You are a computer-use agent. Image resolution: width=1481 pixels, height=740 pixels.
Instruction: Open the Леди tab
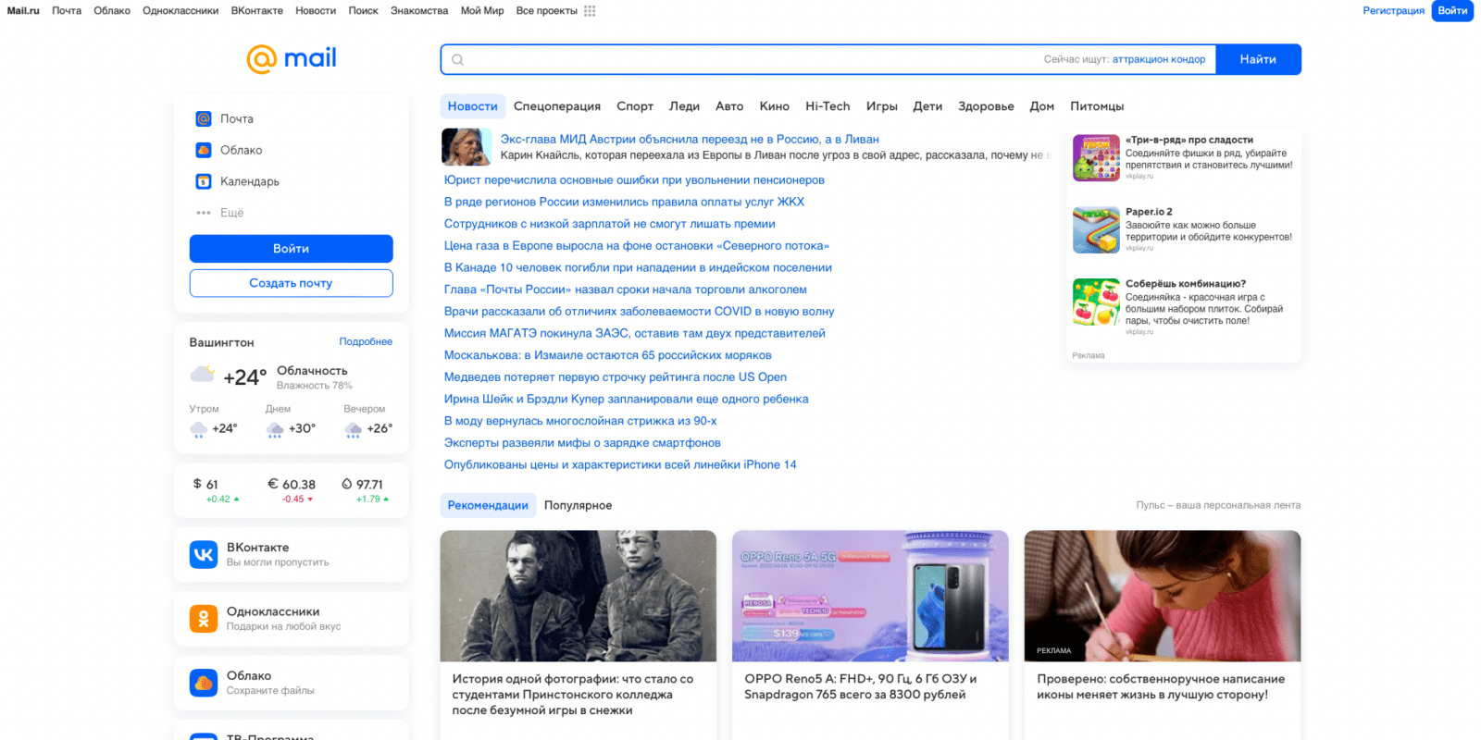coord(684,106)
